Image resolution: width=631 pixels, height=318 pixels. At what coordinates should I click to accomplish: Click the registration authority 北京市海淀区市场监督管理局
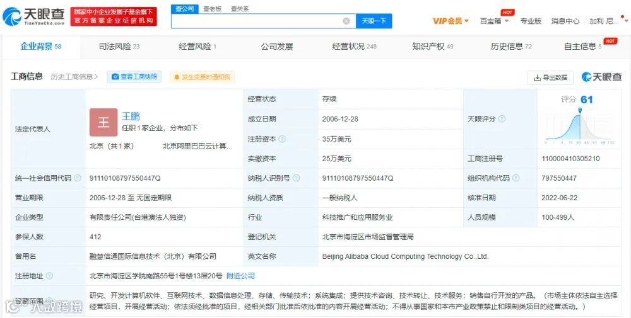pyautogui.click(x=368, y=237)
